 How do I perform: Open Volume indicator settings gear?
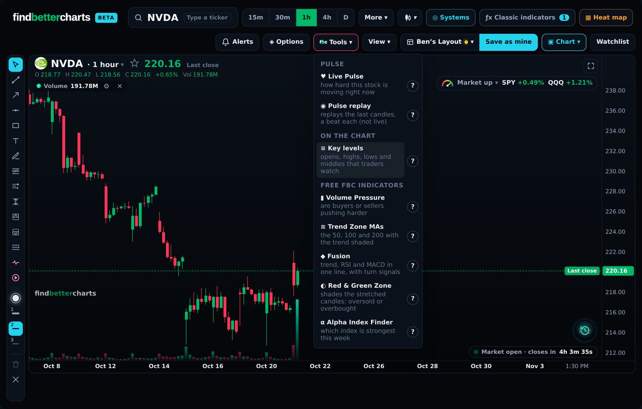point(107,86)
